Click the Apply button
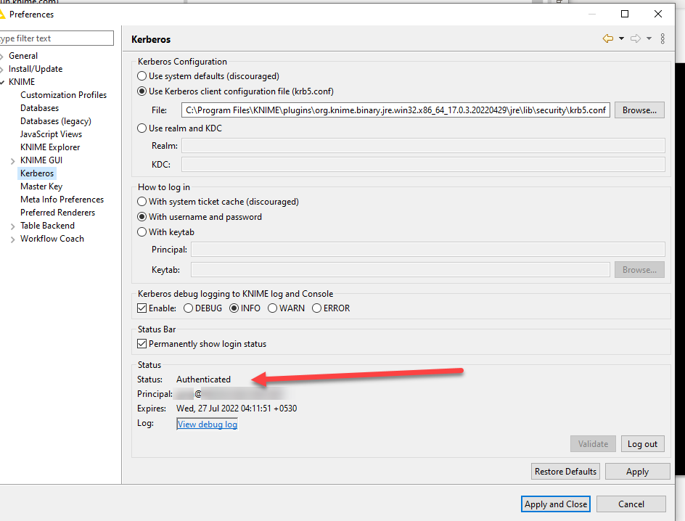 pyautogui.click(x=637, y=472)
